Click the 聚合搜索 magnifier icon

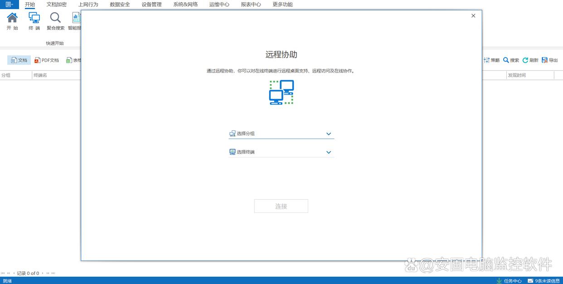(x=55, y=18)
